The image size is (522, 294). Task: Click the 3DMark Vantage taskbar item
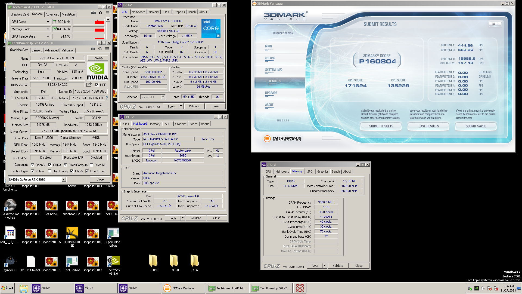[x=183, y=288]
